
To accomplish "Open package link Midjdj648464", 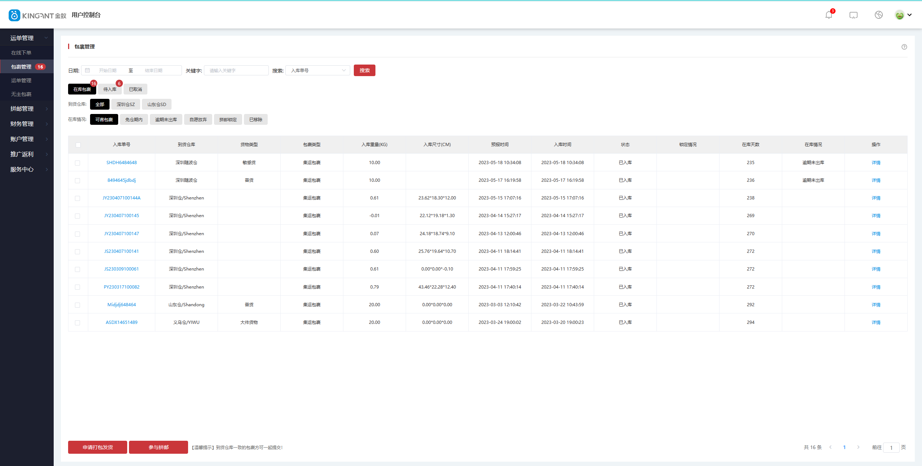I will (x=121, y=305).
